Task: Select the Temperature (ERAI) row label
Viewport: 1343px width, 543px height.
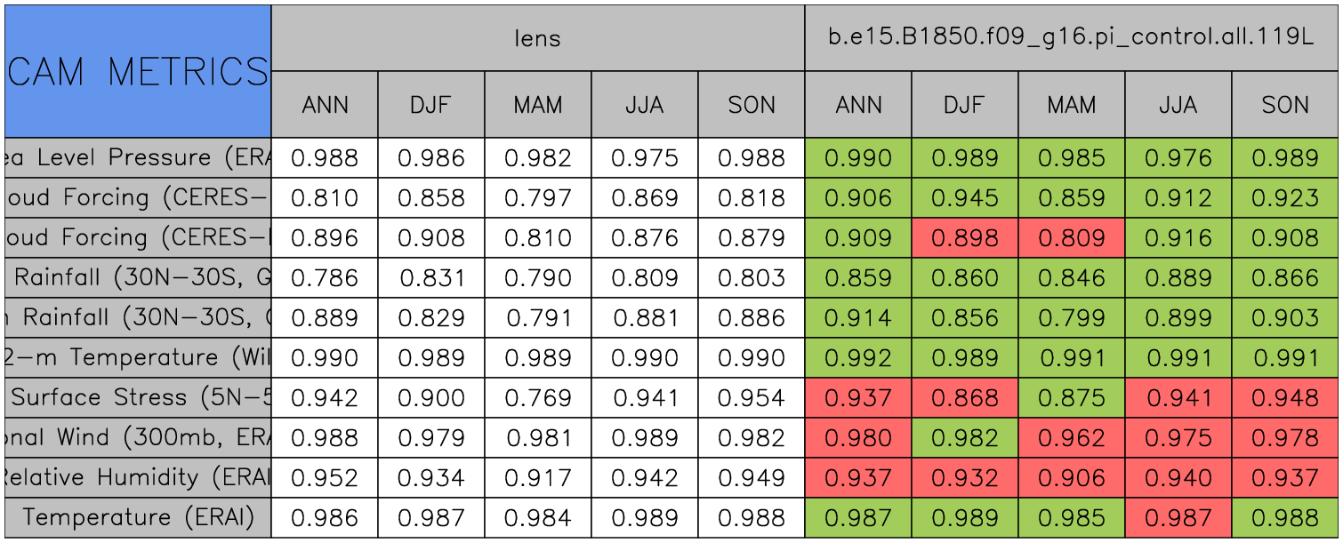Action: (x=138, y=517)
